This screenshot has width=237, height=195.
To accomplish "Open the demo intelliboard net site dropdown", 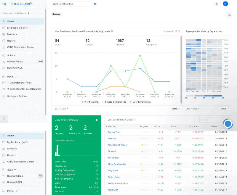I will [71, 4].
